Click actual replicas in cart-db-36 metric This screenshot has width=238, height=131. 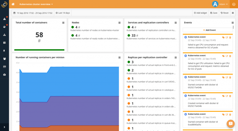(x=151, y=115)
